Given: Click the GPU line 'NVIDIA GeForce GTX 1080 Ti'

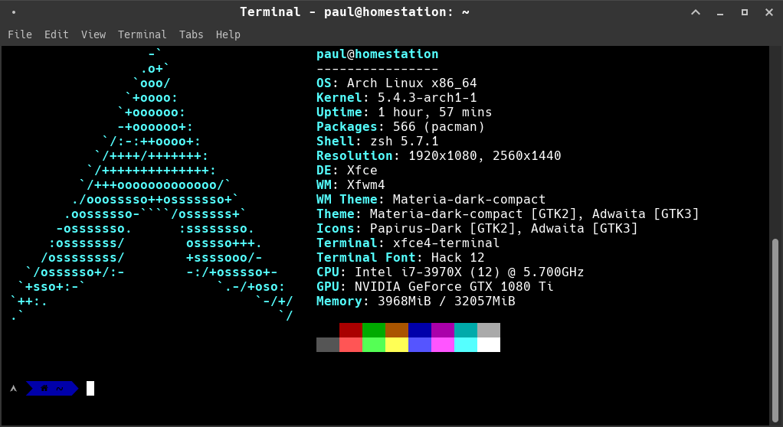Looking at the screenshot, I should coord(435,286).
